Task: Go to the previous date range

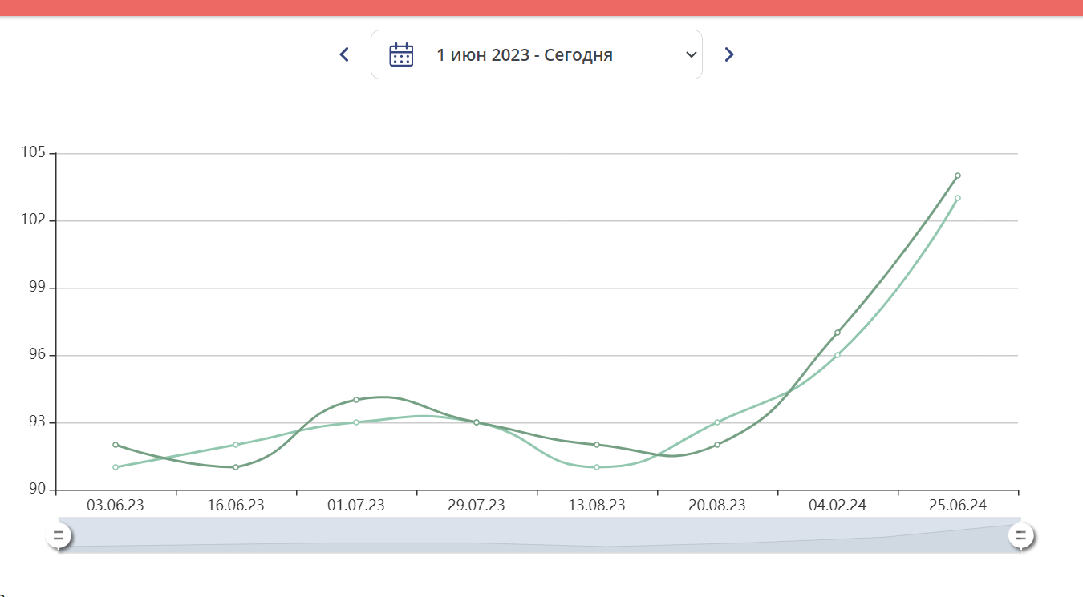Action: pyautogui.click(x=344, y=54)
